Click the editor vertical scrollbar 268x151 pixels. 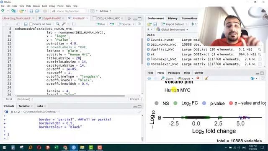[x=142, y=51]
